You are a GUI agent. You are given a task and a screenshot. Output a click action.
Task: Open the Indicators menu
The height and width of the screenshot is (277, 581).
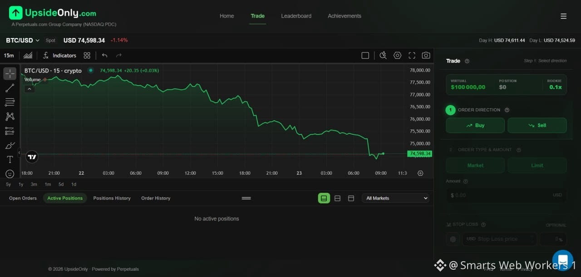(60, 55)
